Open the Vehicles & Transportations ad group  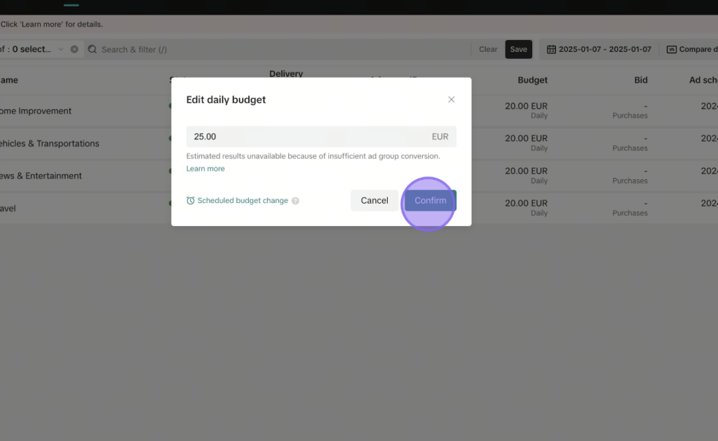pos(50,143)
